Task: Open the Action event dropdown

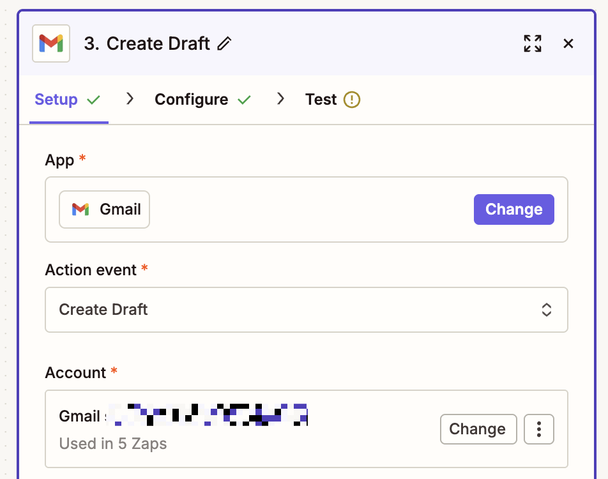Action: (307, 310)
